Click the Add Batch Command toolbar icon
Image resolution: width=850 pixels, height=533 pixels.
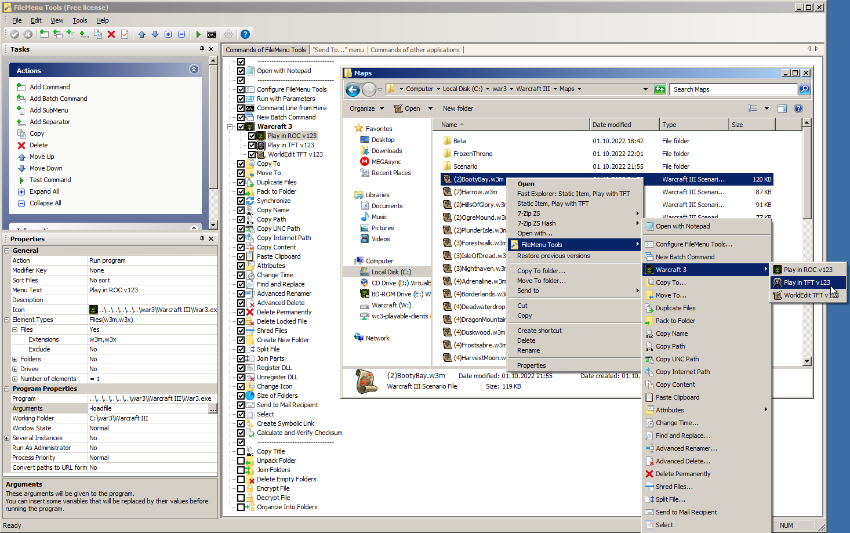(x=58, y=34)
